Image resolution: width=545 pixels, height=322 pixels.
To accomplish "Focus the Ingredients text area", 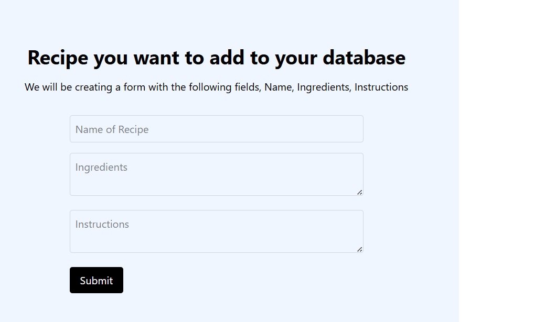I will pos(216,178).
